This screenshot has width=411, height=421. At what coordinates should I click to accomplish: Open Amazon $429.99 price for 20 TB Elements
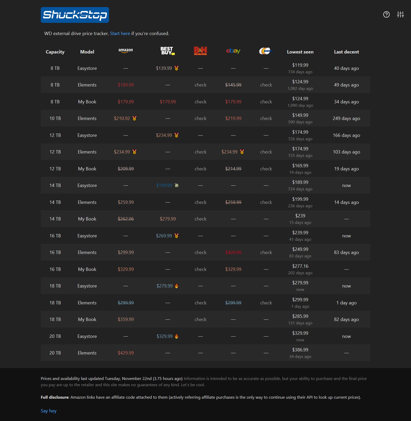[126, 353]
